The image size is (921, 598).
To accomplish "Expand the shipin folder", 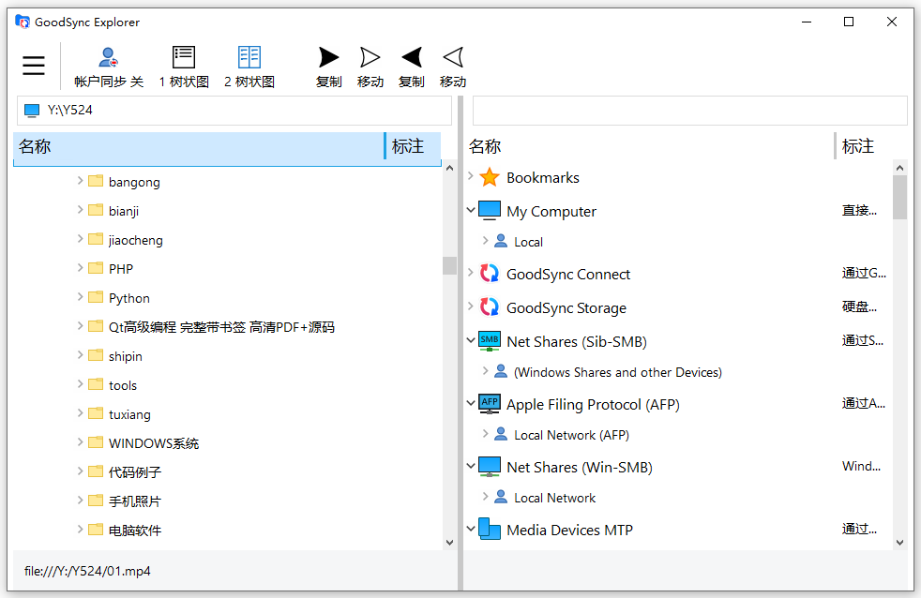I will [x=80, y=355].
